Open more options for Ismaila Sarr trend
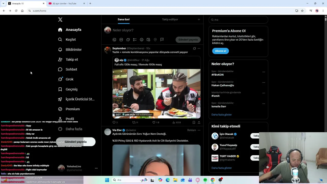This screenshot has height=184, width=327. tap(264, 104)
